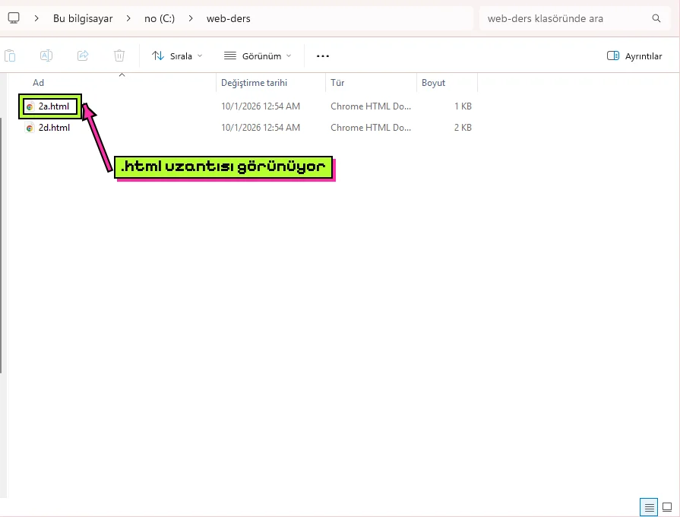Click the modified date of 2d.html
Image resolution: width=680 pixels, height=517 pixels.
coord(260,128)
